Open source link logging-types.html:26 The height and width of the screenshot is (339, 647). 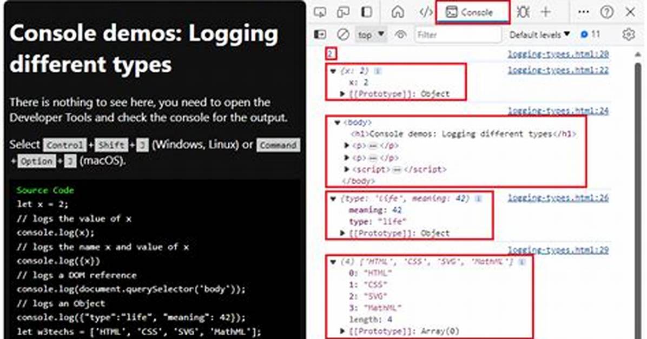[x=558, y=198]
